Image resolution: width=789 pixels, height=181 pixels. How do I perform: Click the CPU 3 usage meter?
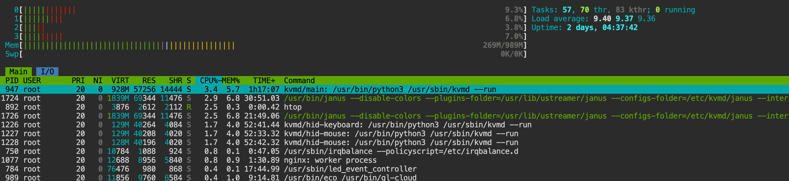click(270, 37)
